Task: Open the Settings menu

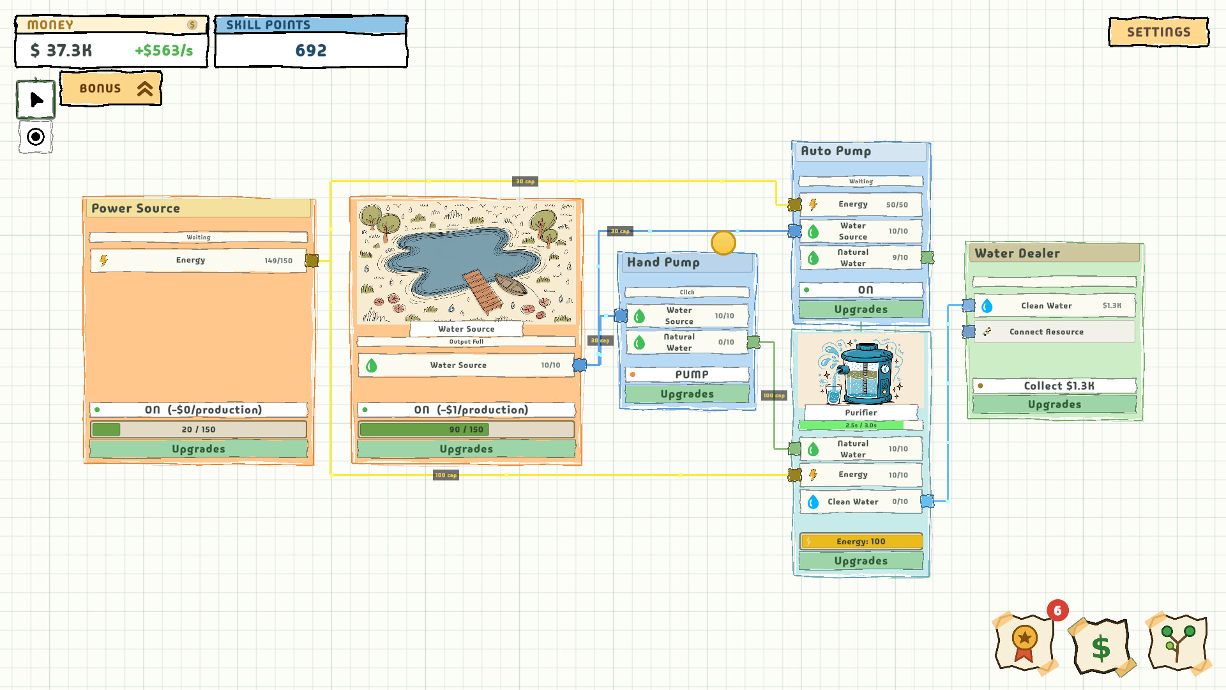Action: coord(1158,32)
